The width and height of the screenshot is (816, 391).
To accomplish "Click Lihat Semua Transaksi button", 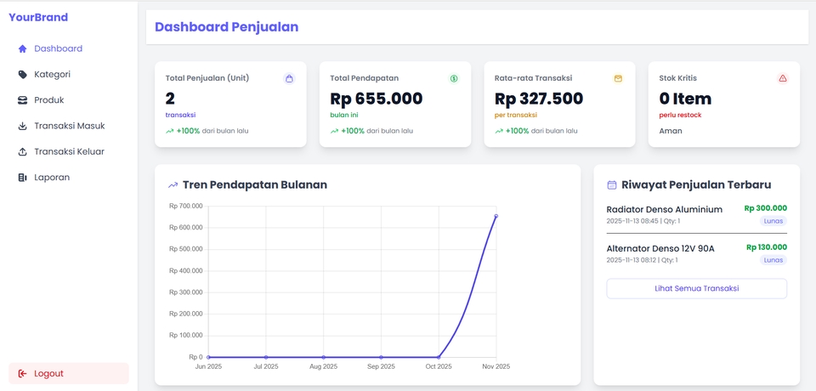I will pos(696,288).
